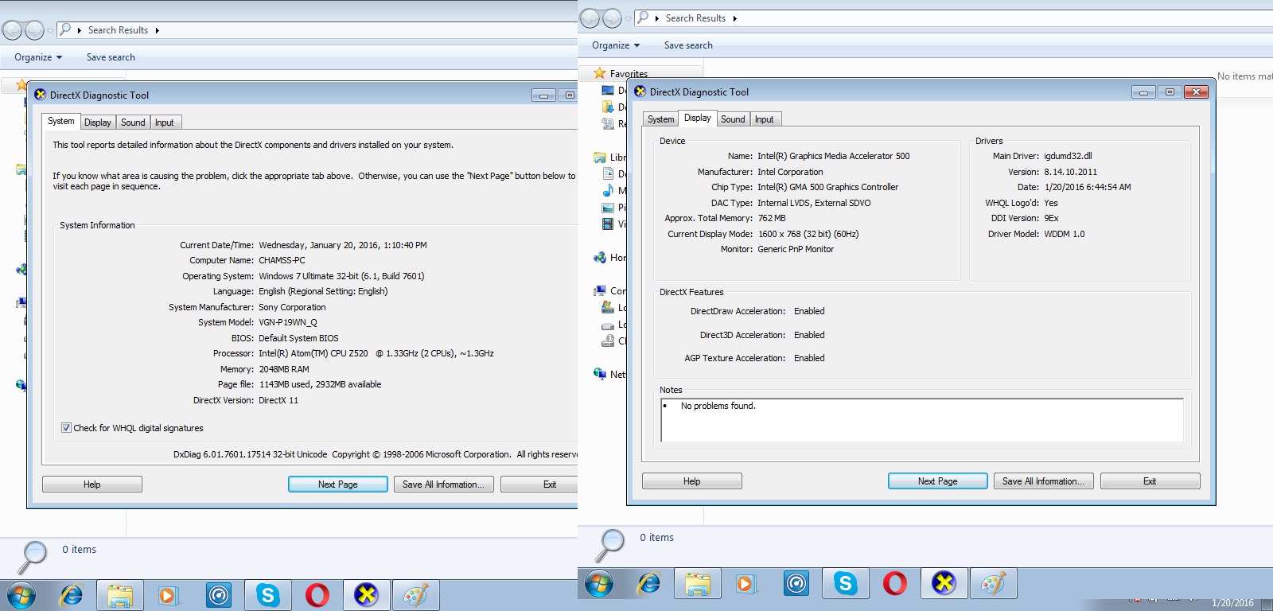Click Save All Information in the System-tab window
This screenshot has width=1273, height=611.
pos(444,485)
